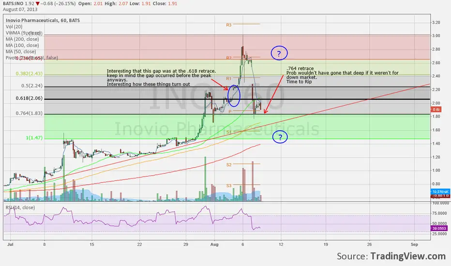Click the 12 date on time axis
The image size is (451, 266).
pos(281,244)
